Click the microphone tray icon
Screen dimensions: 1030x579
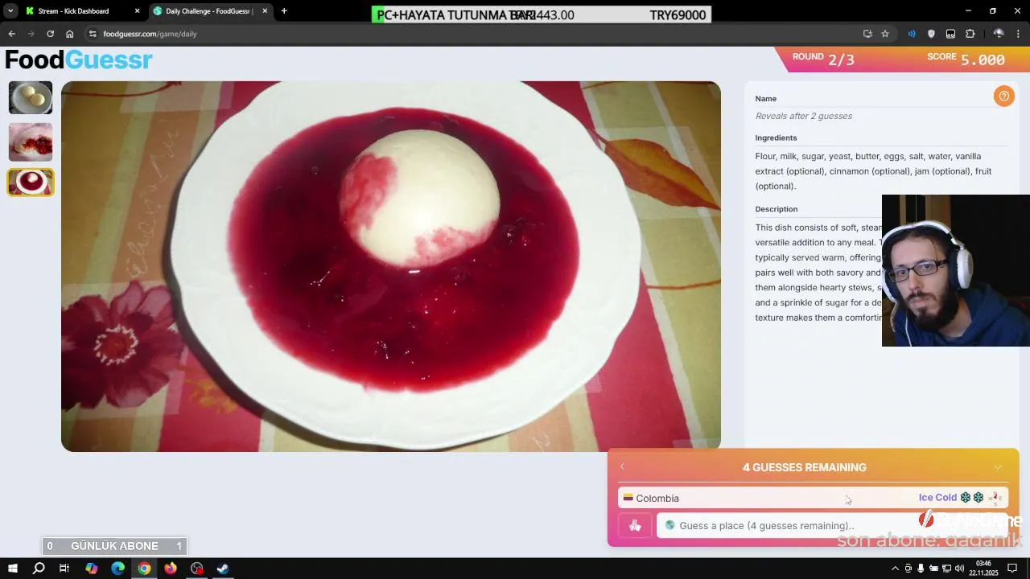(x=921, y=569)
